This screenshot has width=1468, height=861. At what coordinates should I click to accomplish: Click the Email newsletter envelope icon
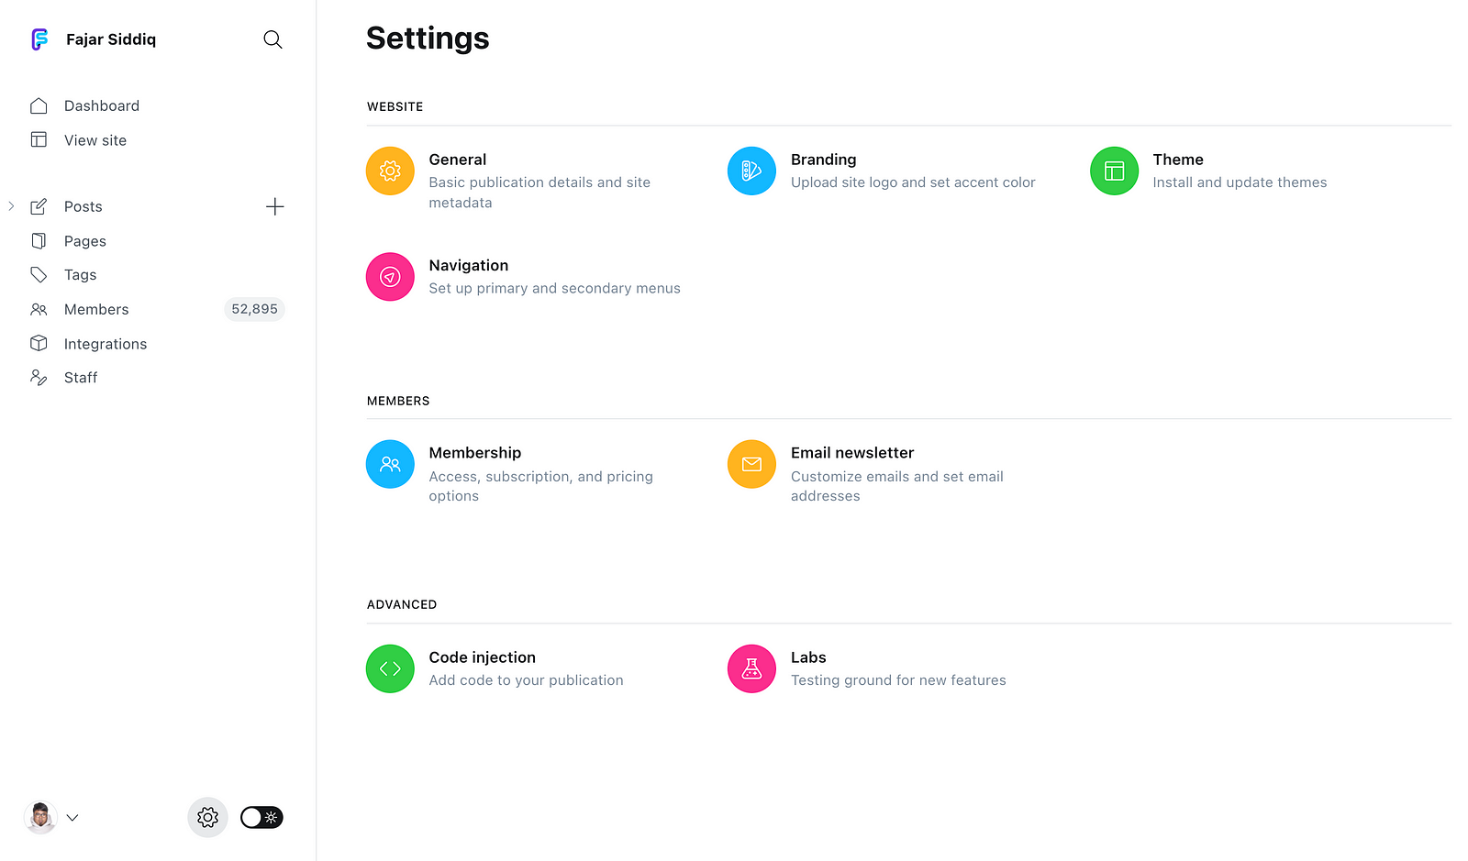(751, 464)
